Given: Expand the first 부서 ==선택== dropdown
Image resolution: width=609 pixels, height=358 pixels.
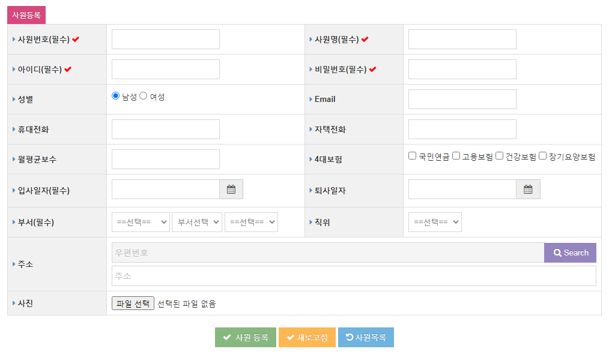Looking at the screenshot, I should 141,222.
